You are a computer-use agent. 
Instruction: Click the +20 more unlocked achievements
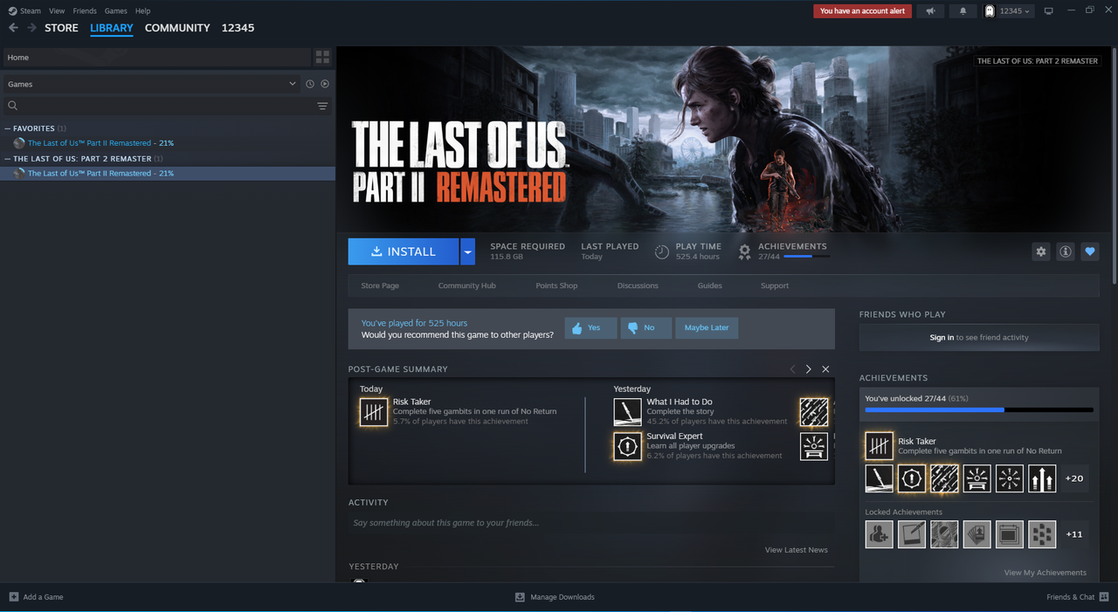click(x=1074, y=478)
